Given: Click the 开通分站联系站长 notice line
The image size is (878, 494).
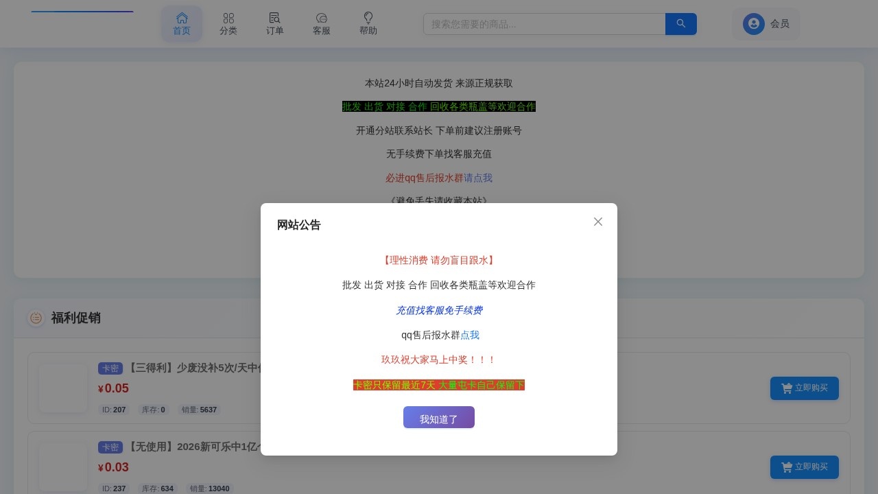Looking at the screenshot, I should point(439,130).
